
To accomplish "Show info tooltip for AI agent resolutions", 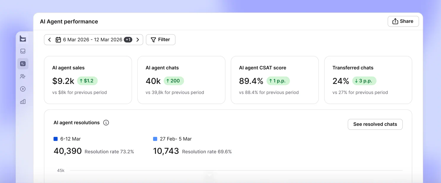I will (x=106, y=123).
